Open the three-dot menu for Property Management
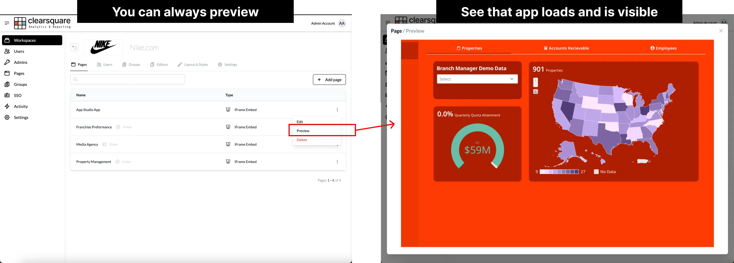 click(337, 162)
